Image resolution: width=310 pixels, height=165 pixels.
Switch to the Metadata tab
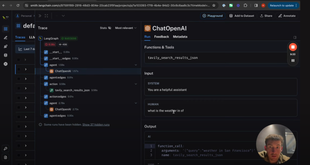[180, 37]
